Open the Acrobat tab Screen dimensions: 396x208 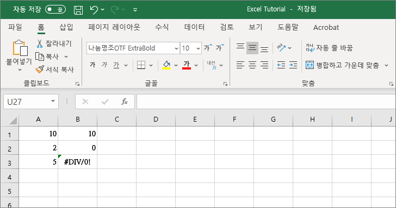(x=326, y=27)
